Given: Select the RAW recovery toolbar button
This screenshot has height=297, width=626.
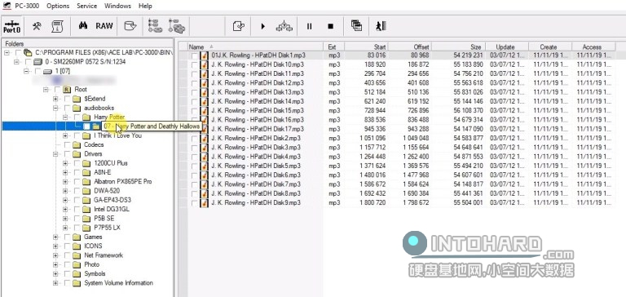Looking at the screenshot, I should (104, 26).
